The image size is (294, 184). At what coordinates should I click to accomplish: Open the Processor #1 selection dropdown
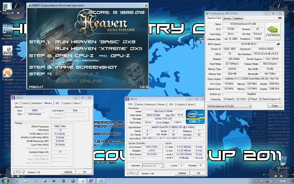coord(153,166)
